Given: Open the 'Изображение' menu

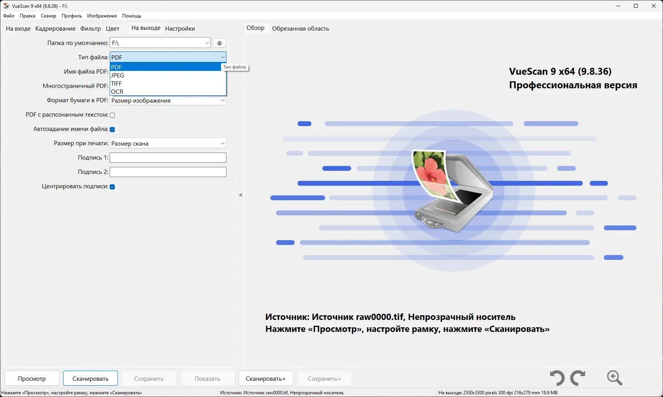Looking at the screenshot, I should [x=102, y=16].
